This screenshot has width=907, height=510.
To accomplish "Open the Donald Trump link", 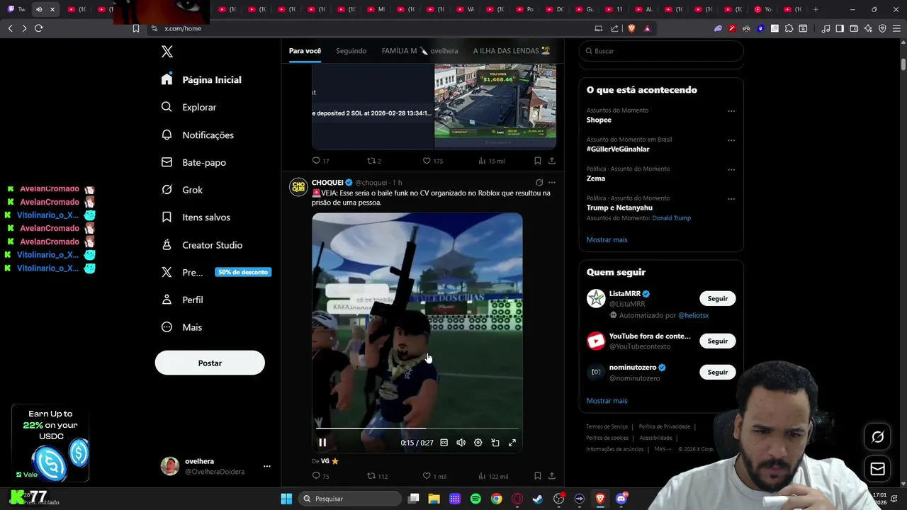I will point(671,218).
